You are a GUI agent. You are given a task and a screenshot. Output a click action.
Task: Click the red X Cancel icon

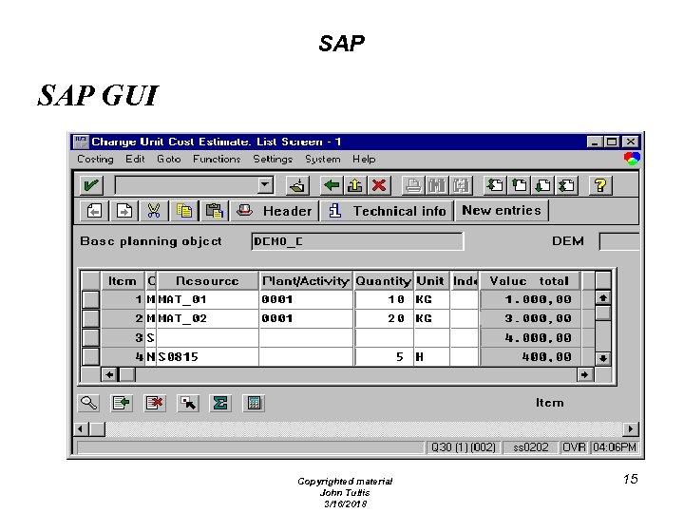pyautogui.click(x=379, y=185)
